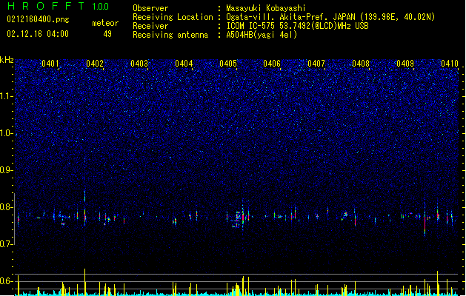The width and height of the screenshot is (466, 296).
Task: Click the 0403 time marker
Action: [x=139, y=63]
